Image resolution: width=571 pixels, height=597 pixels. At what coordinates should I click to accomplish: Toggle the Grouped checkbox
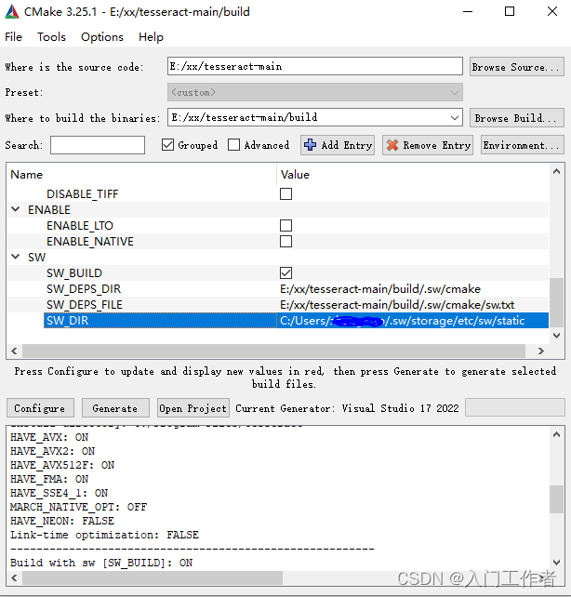click(x=168, y=145)
